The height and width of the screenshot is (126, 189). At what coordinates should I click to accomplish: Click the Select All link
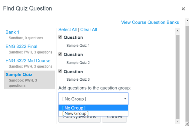68,30
